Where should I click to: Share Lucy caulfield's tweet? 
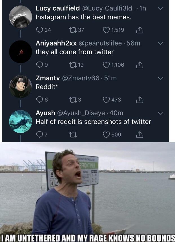click(139, 30)
